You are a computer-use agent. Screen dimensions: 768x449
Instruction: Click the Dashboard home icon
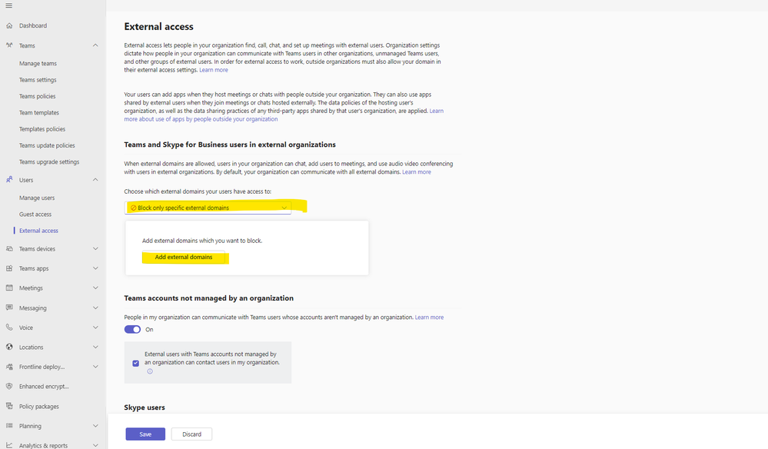click(9, 25)
